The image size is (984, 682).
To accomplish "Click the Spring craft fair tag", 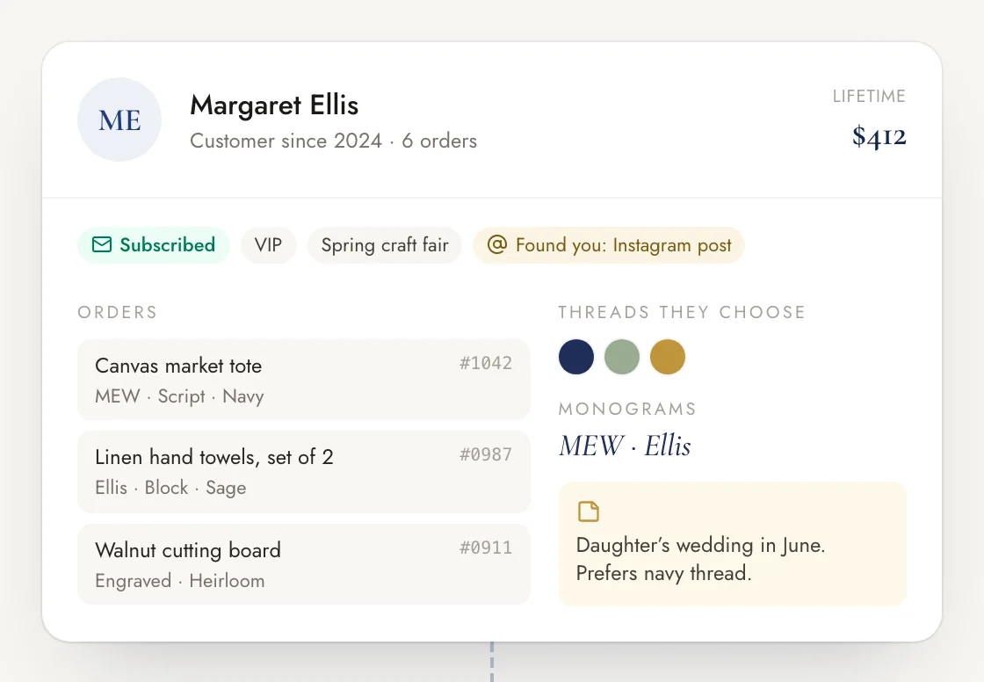I will 385,245.
